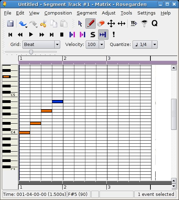The height and width of the screenshot is (200, 179).
Task: Toggle Solo with the S button
Action: pyautogui.click(x=93, y=35)
